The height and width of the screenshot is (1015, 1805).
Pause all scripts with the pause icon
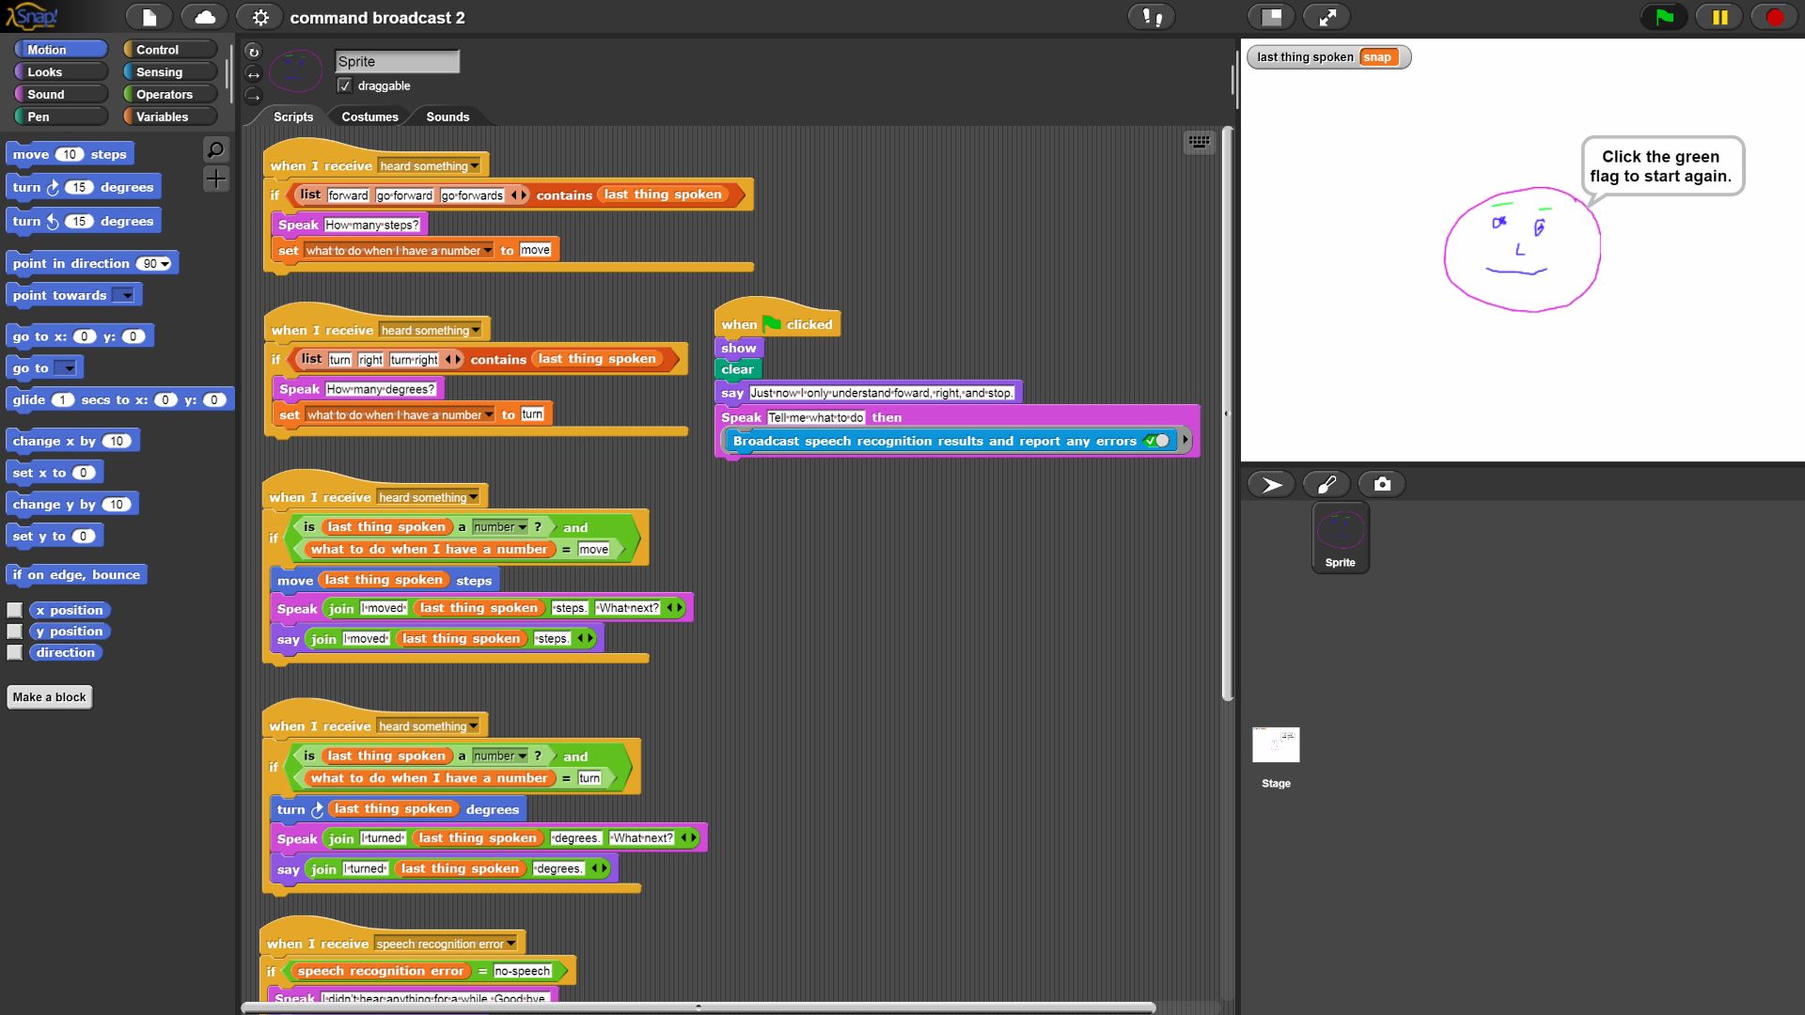point(1718,17)
